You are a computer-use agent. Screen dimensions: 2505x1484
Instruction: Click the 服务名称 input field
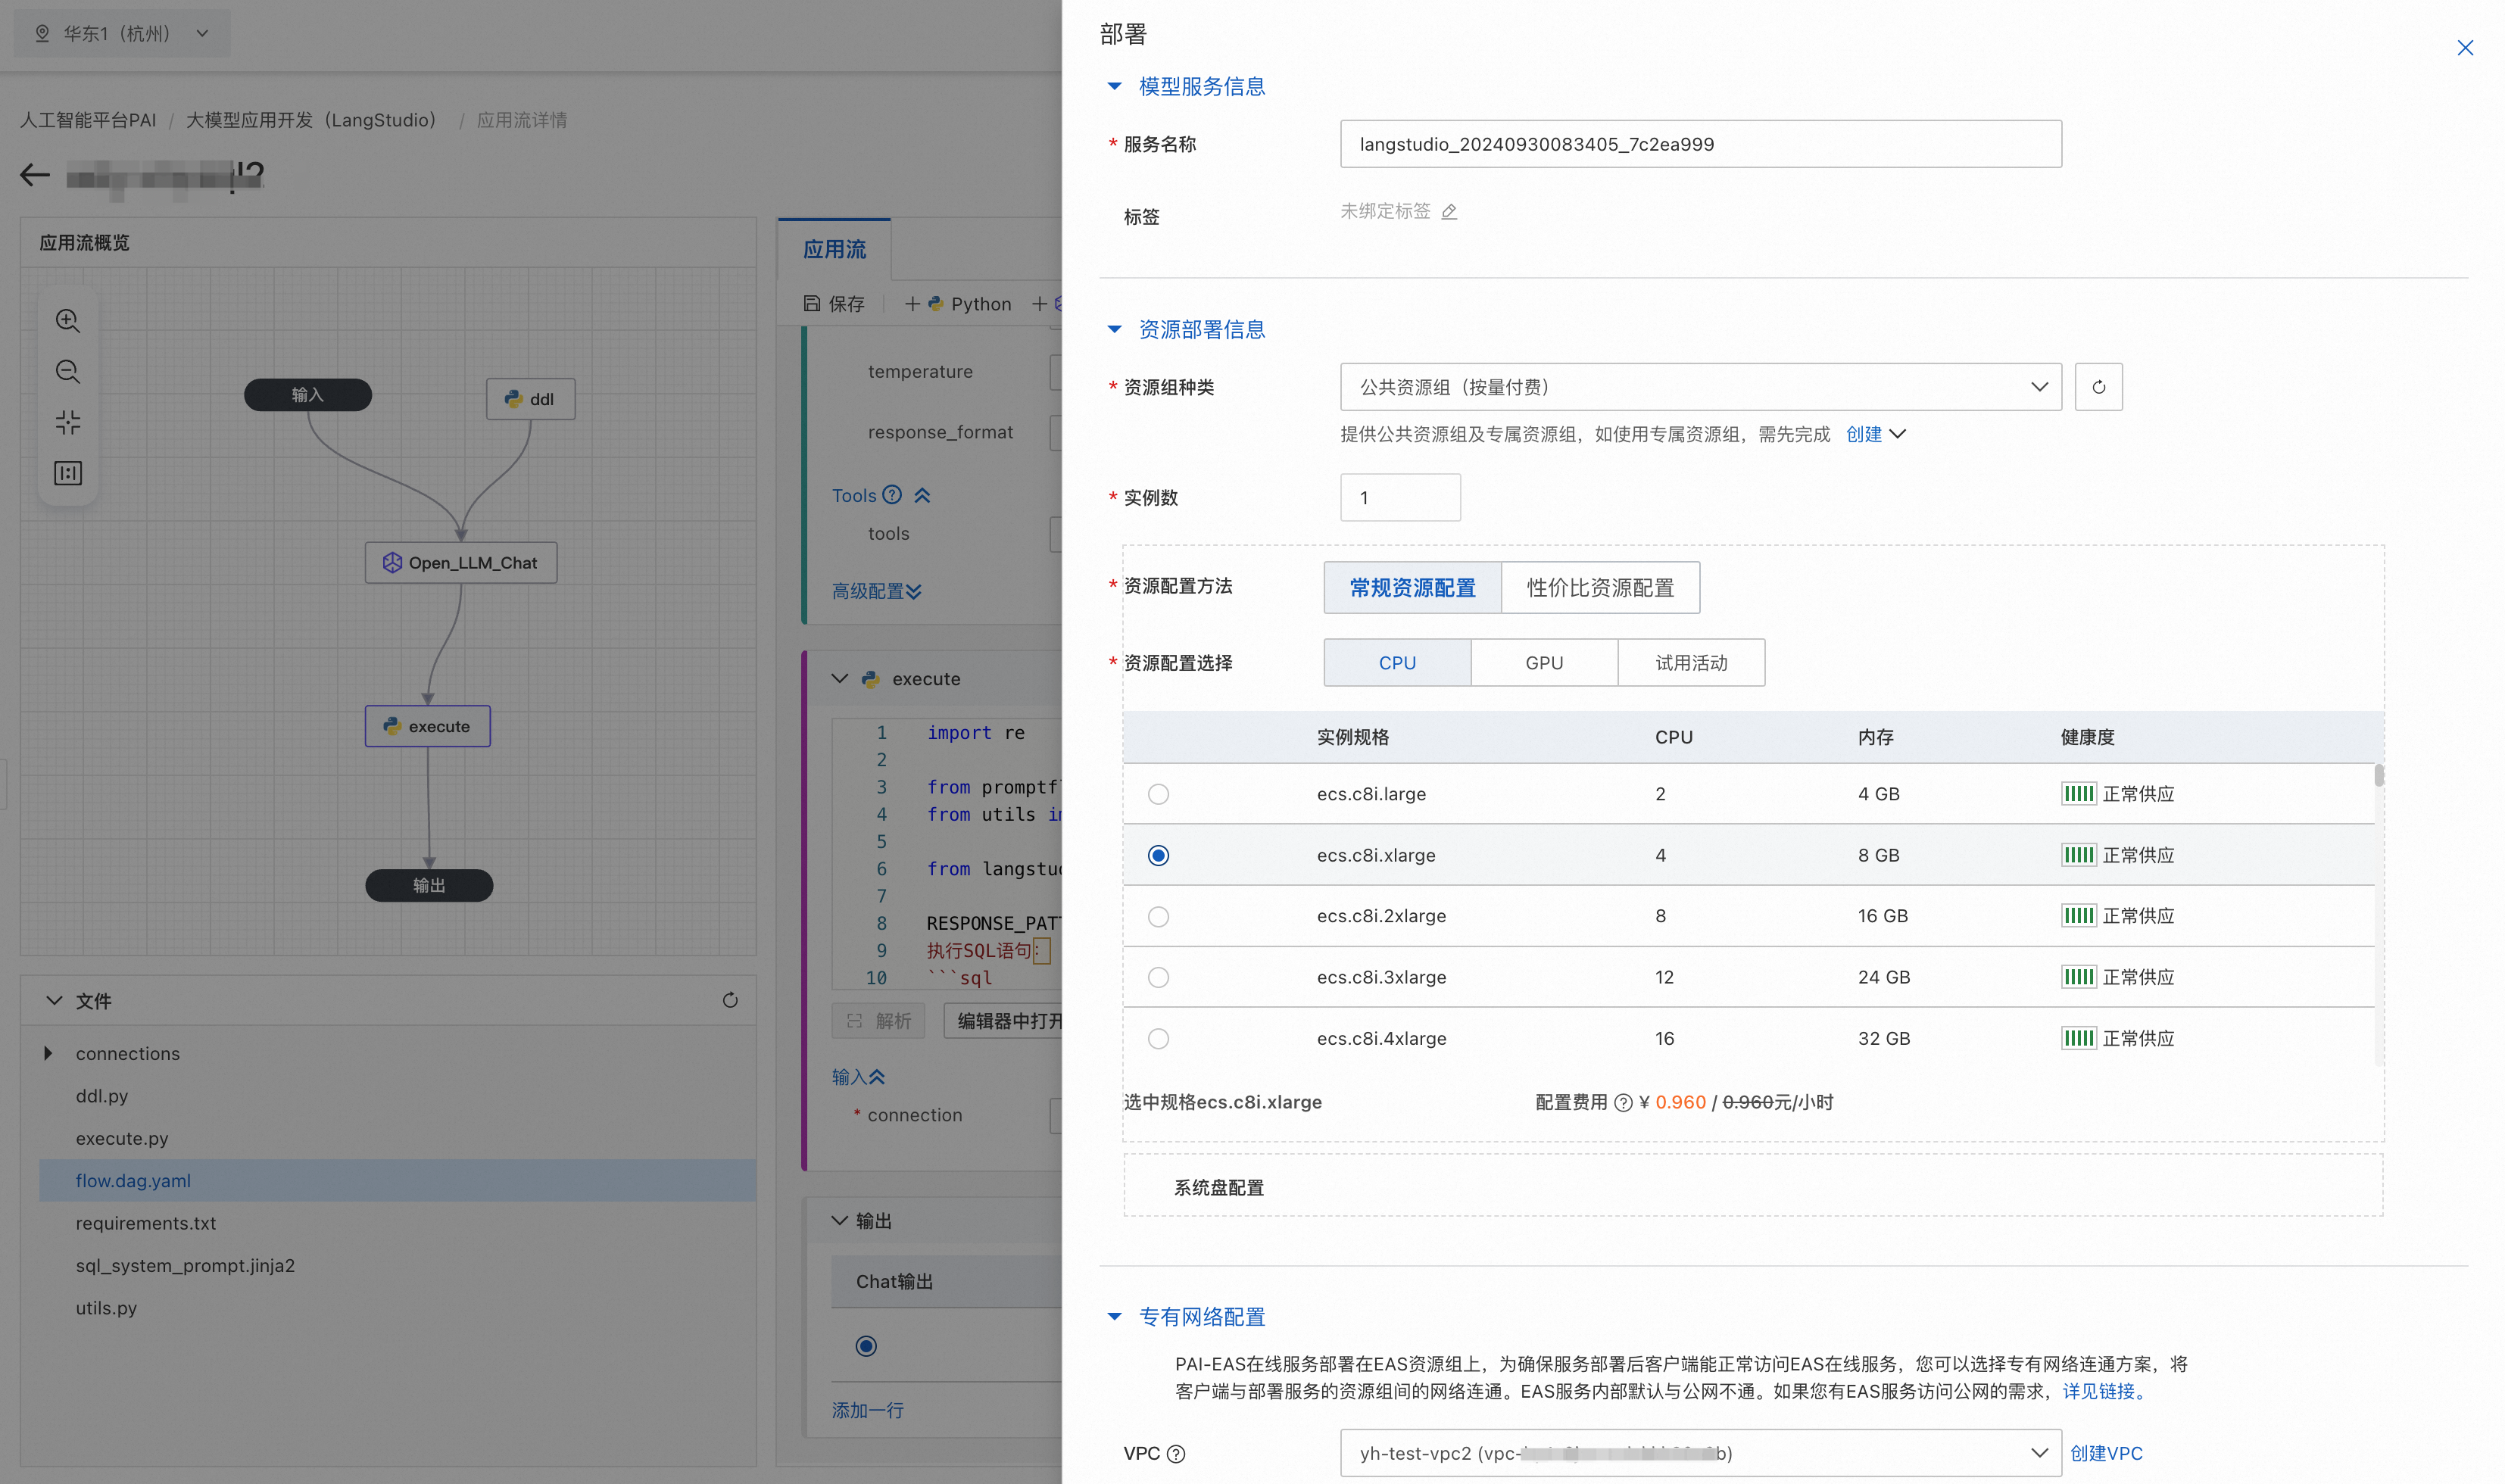(1700, 144)
